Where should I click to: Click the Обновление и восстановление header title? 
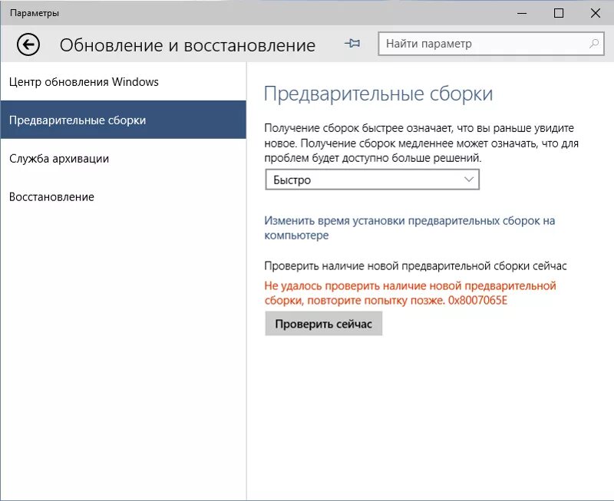point(187,45)
